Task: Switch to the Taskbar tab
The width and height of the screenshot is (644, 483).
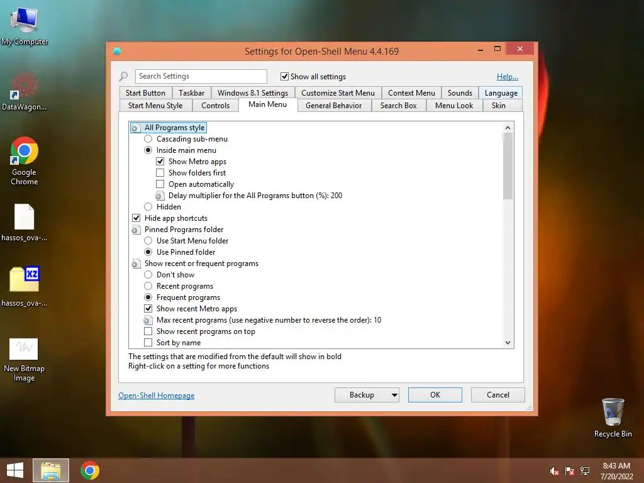Action: coord(191,93)
